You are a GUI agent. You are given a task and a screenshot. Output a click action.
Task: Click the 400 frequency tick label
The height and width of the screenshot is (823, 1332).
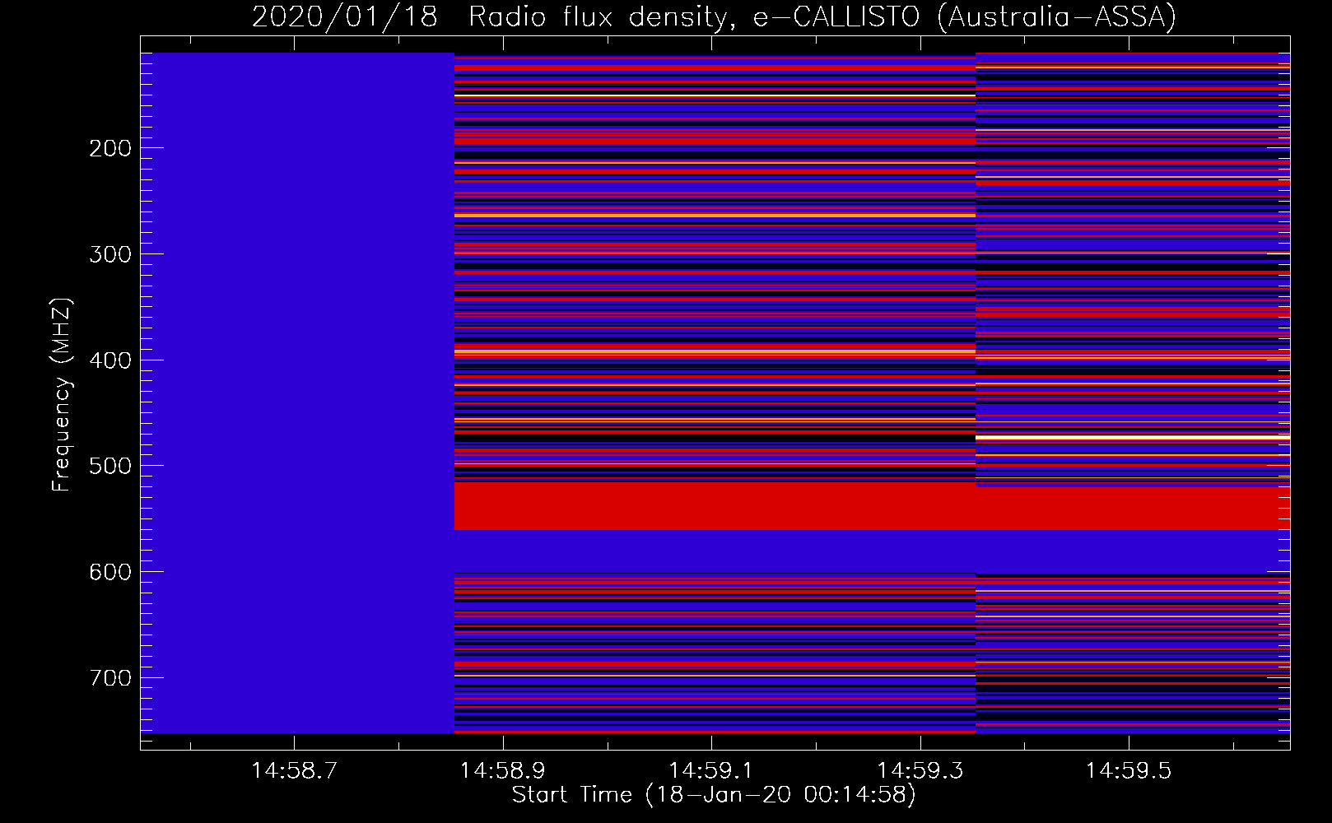coord(110,360)
